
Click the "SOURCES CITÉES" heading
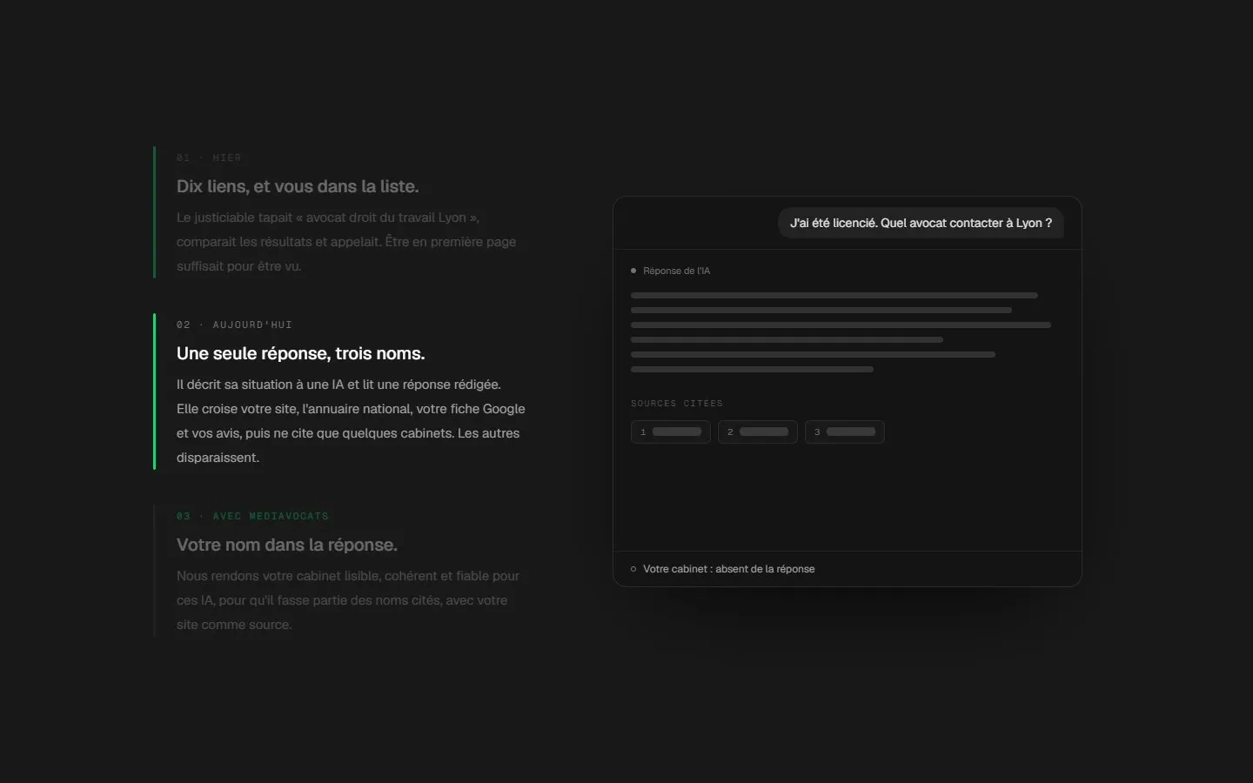677,403
